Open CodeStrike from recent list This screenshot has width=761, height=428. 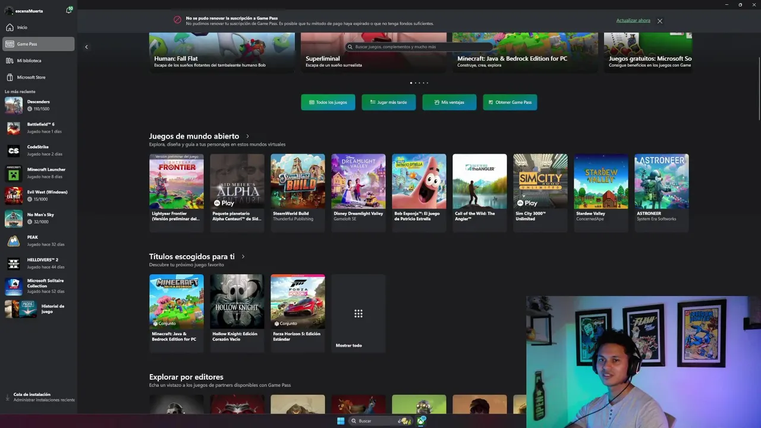click(39, 150)
